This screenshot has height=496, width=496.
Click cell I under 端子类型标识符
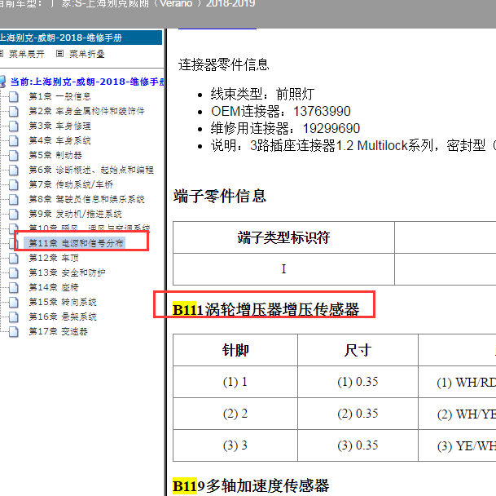[x=283, y=269]
